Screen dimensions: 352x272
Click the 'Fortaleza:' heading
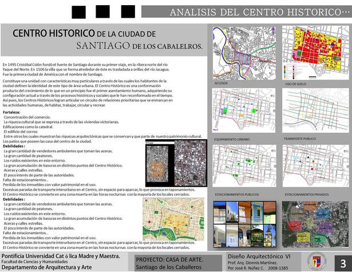pos(11,112)
